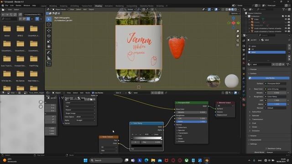Click the Windows Start button on taskbar
This screenshot has height=164, width=292.
pos(85,160)
